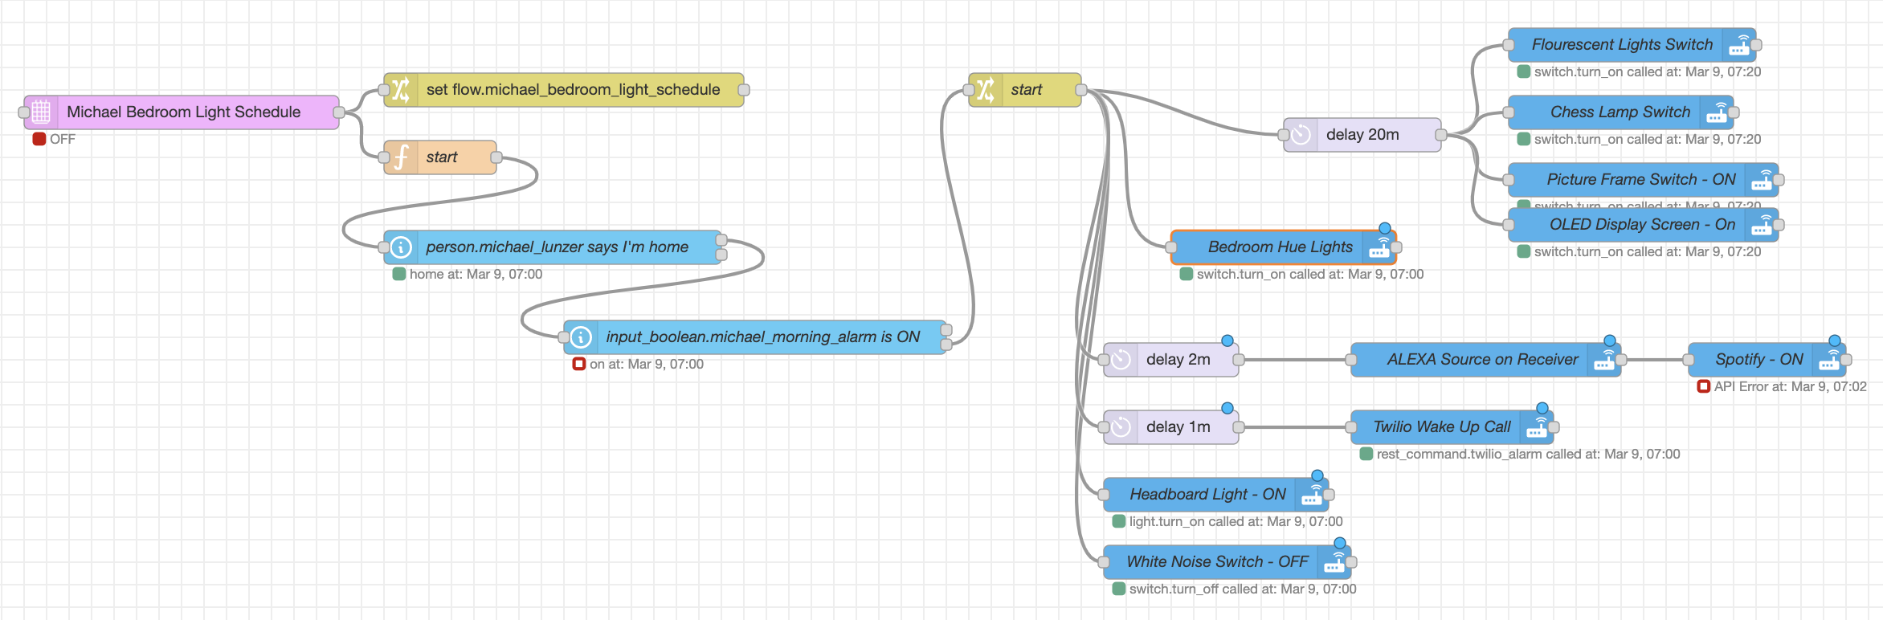Click the 'on at: Mar 9, 07:00' status text
This screenshot has height=620, width=1883.
(647, 365)
